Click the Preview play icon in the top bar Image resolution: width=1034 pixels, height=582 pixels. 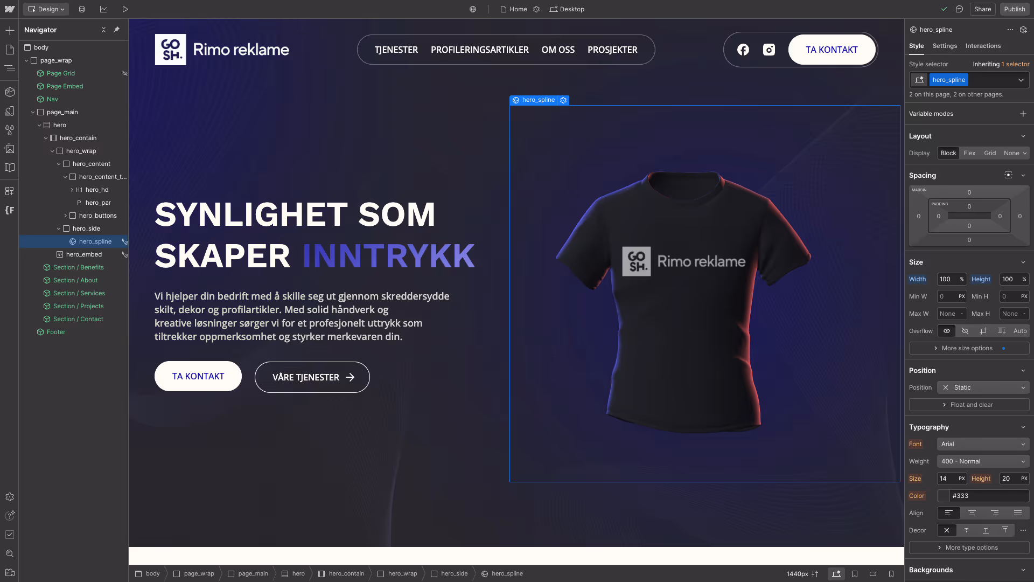tap(125, 9)
